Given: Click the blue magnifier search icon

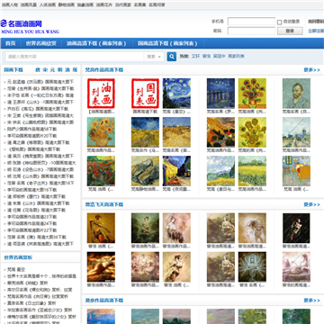Looking at the screenshot, I should [x=172, y=57].
